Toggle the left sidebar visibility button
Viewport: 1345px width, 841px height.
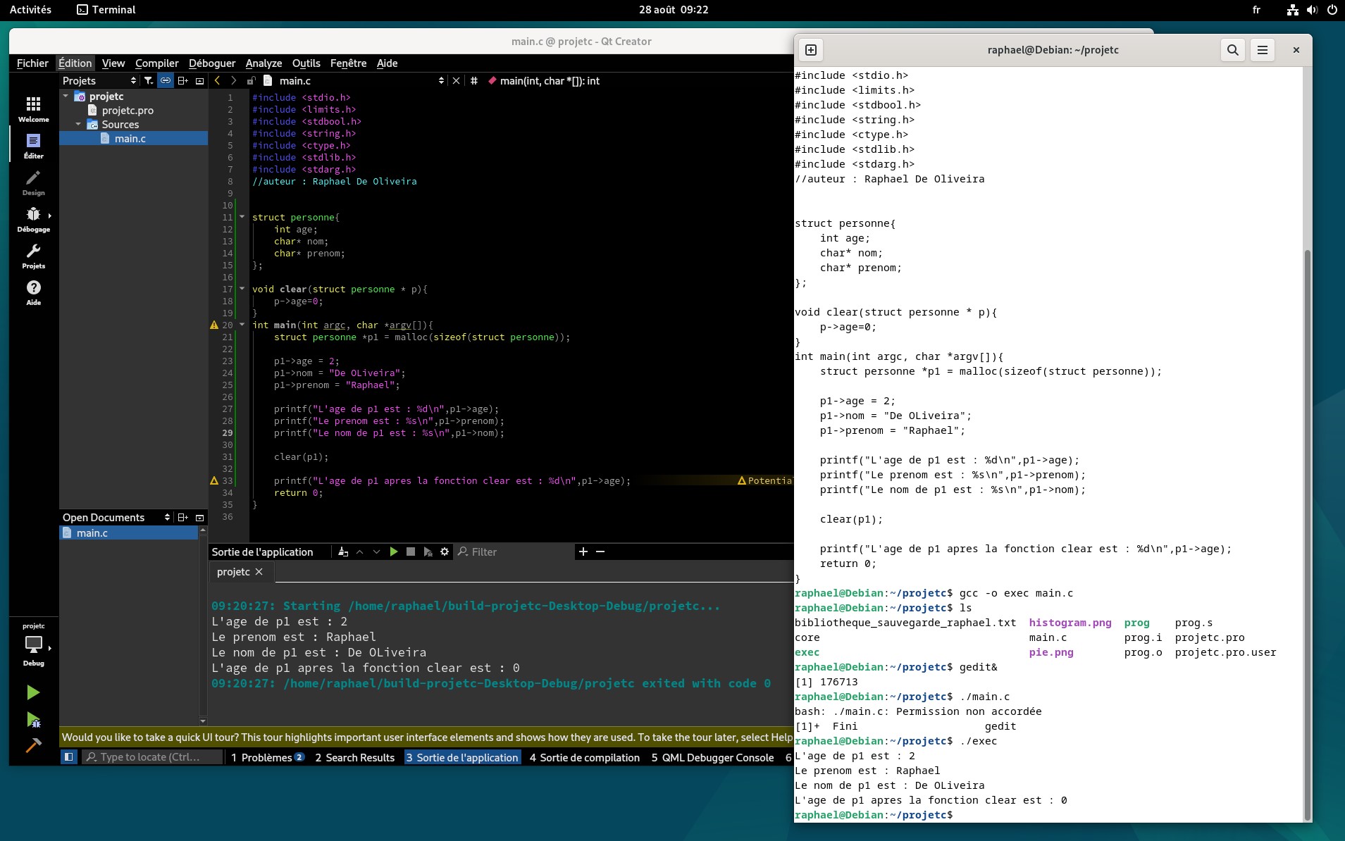click(x=68, y=757)
